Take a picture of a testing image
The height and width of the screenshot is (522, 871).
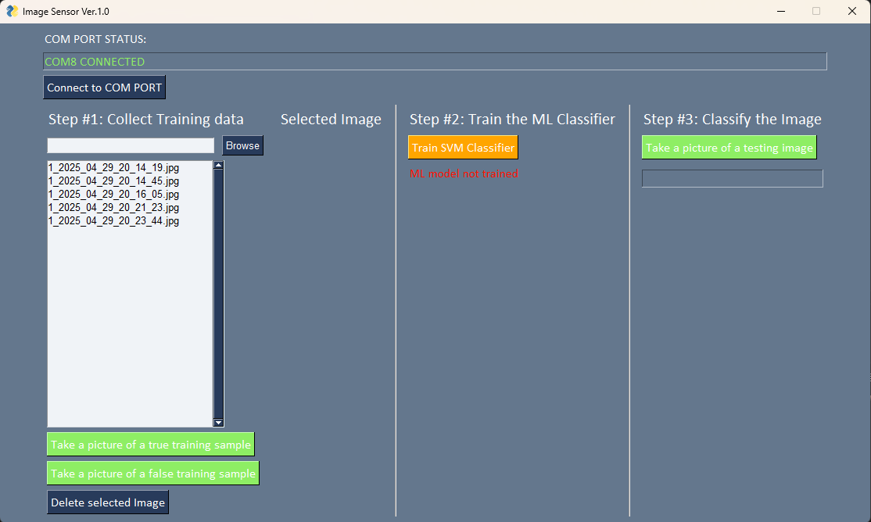pyautogui.click(x=729, y=148)
